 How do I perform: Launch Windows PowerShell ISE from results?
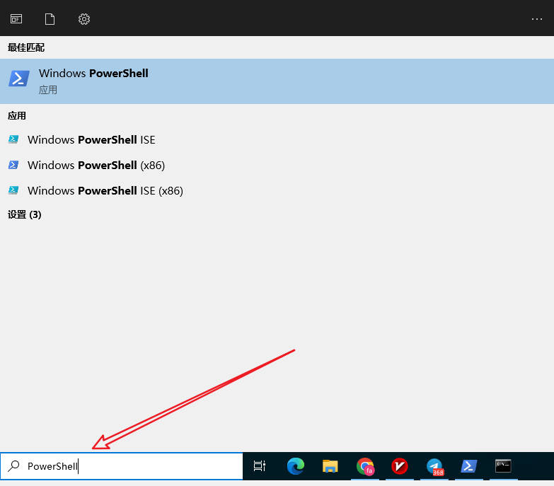pyautogui.click(x=91, y=139)
